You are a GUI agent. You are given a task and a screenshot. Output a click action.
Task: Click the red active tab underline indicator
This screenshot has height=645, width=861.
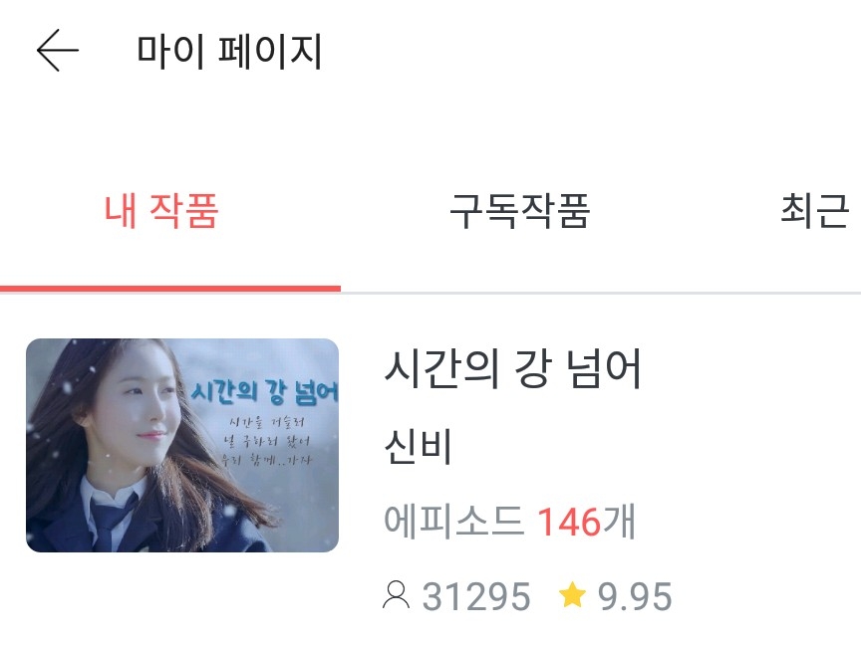[x=170, y=289]
